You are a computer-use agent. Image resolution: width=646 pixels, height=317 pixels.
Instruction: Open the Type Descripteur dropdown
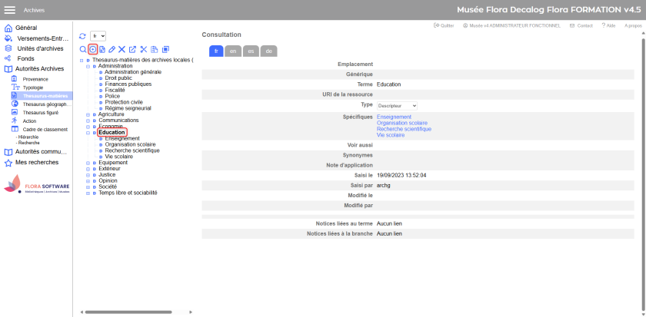point(398,105)
